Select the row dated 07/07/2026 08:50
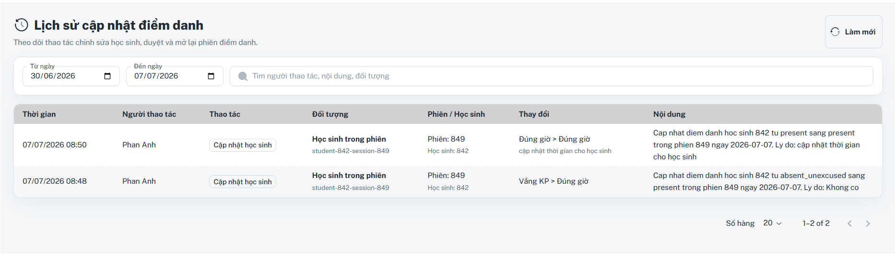Viewport: 895px width, 256px height. (447, 145)
